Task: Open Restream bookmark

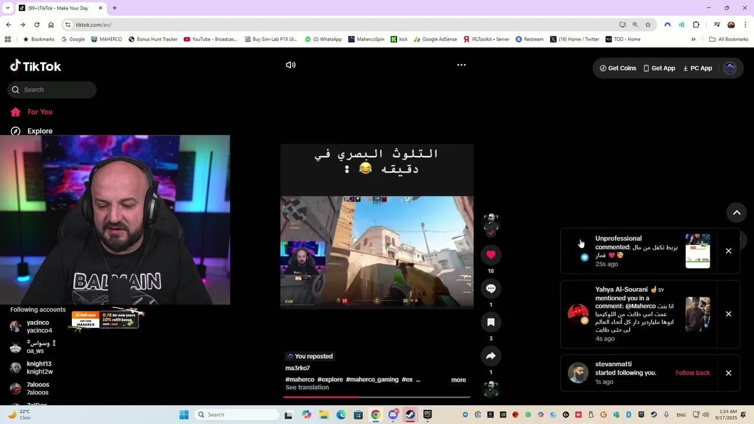Action: [x=529, y=39]
